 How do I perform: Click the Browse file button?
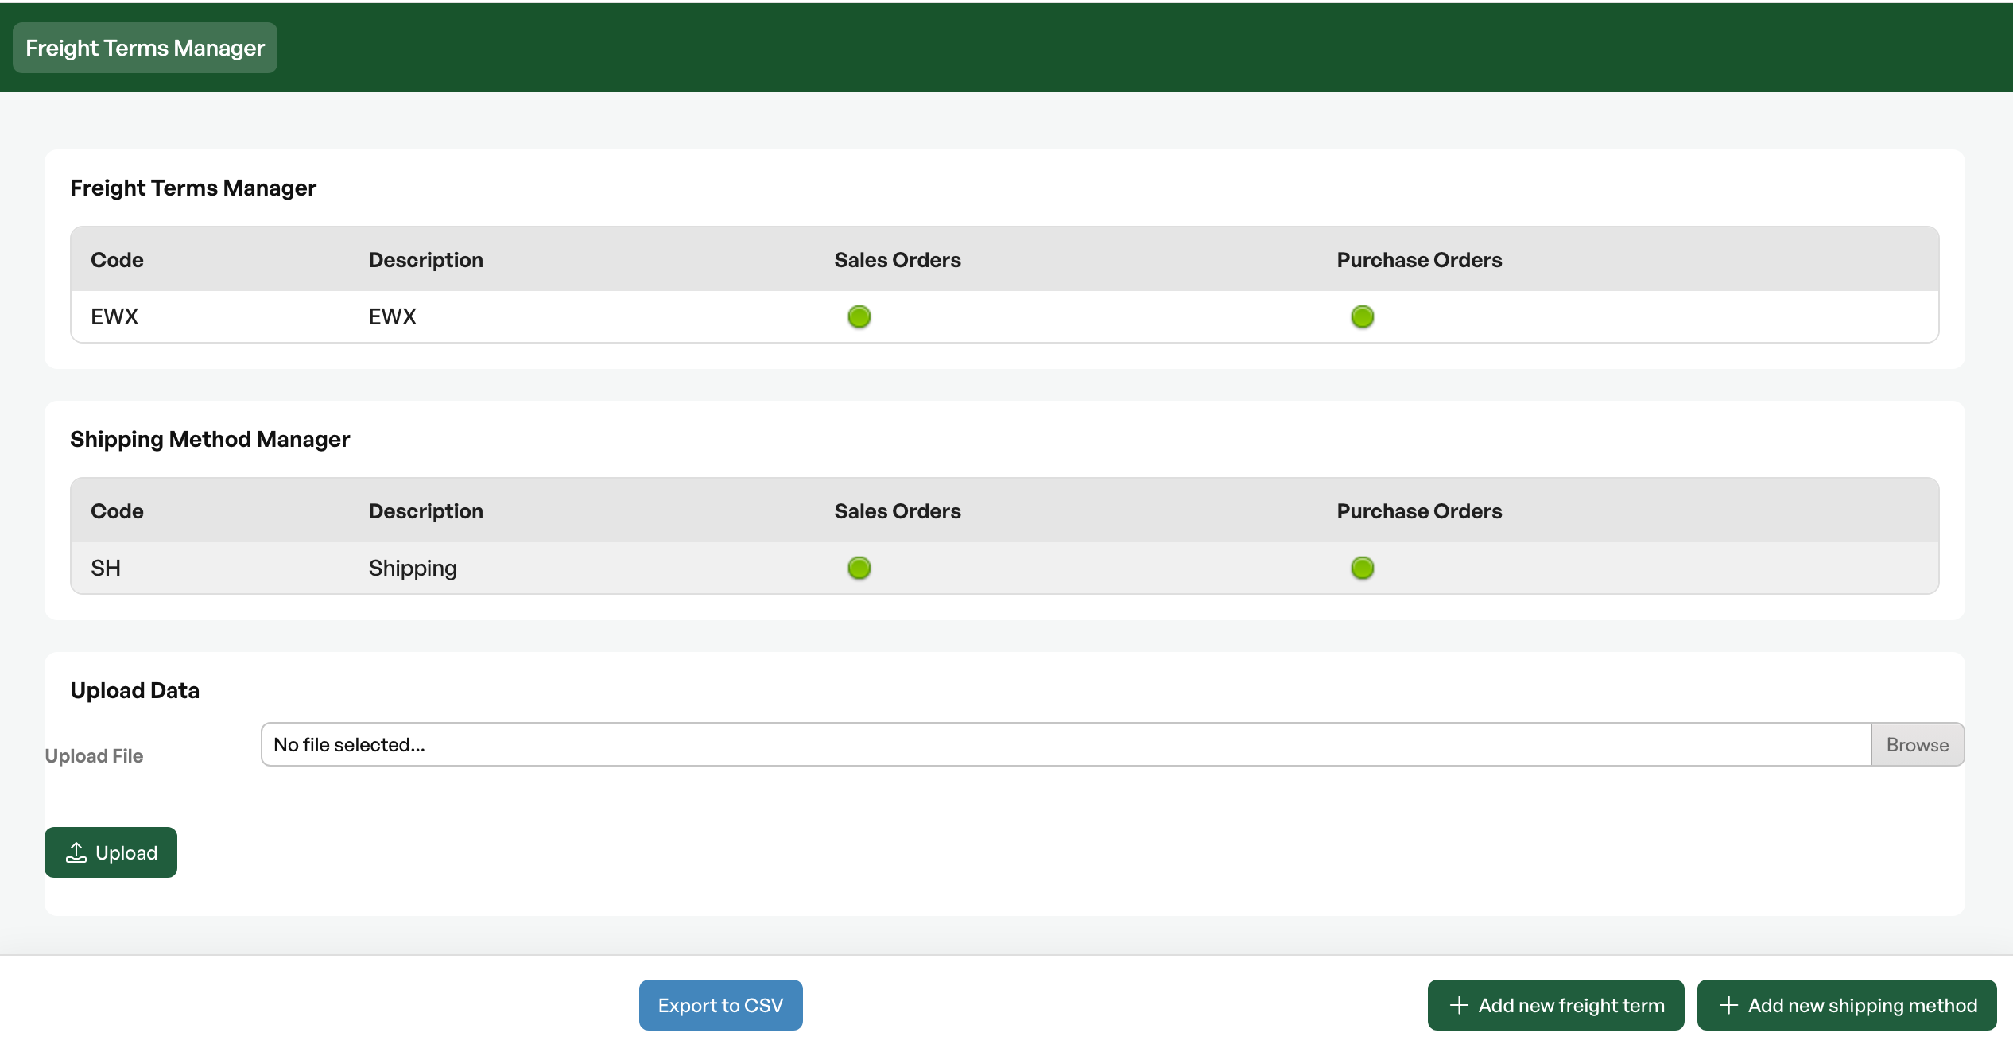coord(1918,744)
